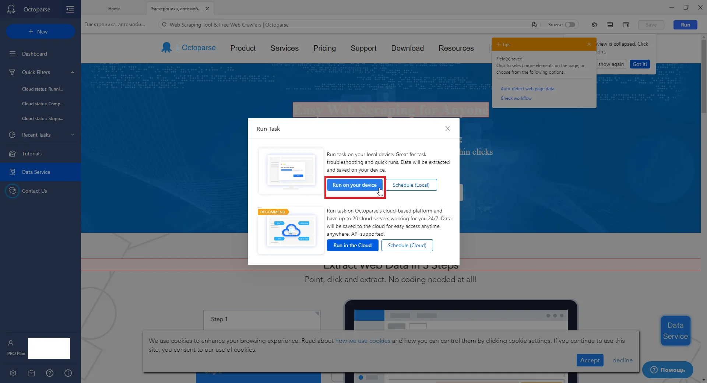The image size is (707, 383).
Task: Open task settings gear in top toolbar
Action: click(594, 25)
